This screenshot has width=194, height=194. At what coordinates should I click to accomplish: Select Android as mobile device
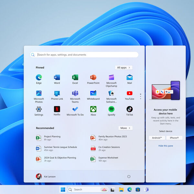pos(157,138)
